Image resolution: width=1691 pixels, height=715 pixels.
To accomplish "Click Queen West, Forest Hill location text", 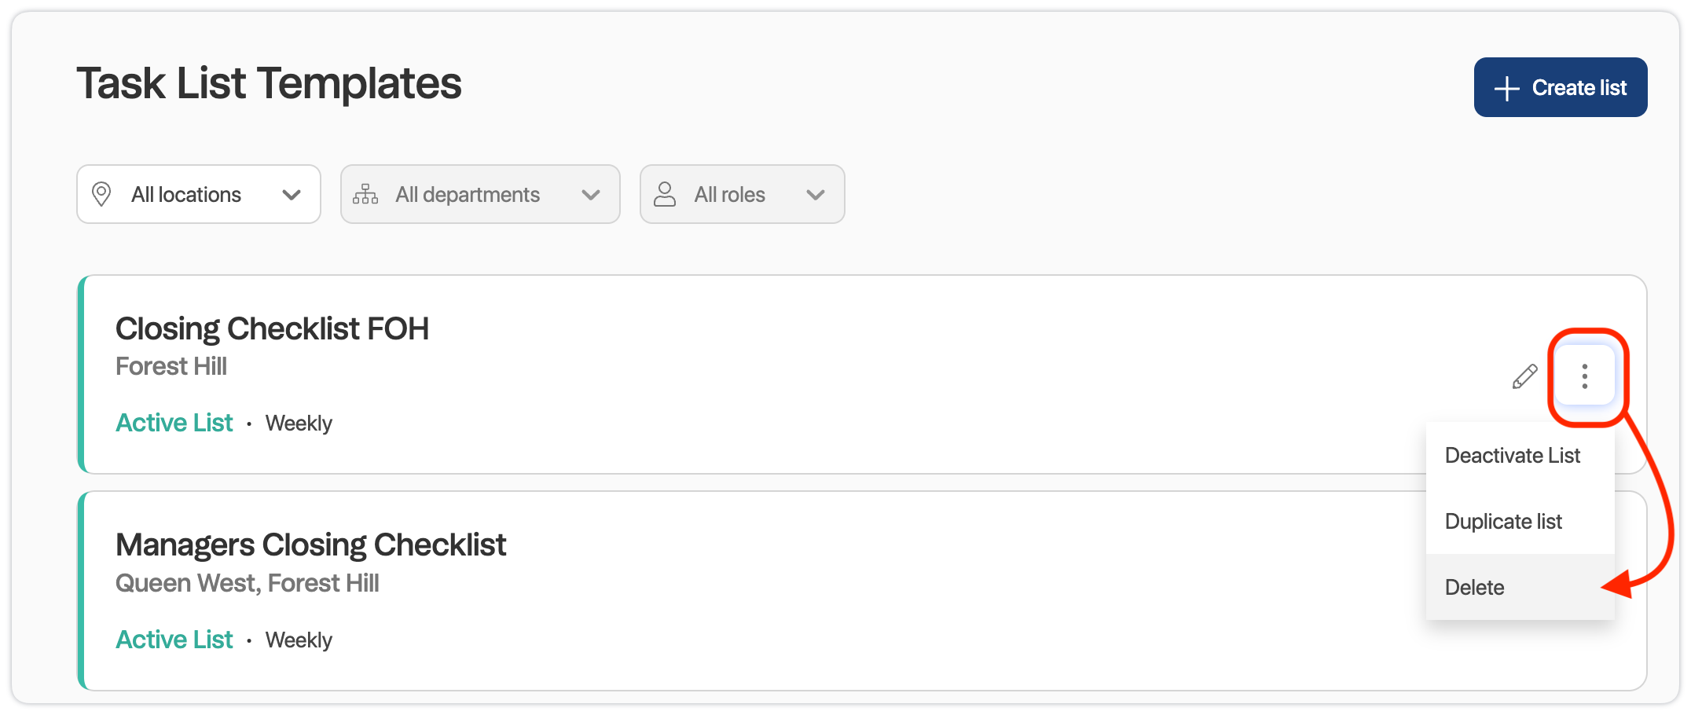I will pos(248,583).
